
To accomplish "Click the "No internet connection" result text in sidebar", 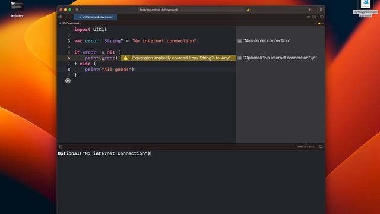I will pyautogui.click(x=267, y=41).
